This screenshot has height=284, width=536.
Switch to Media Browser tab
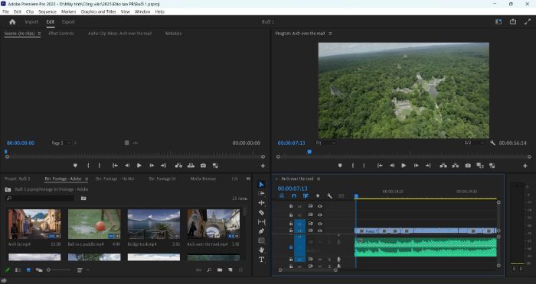203,179
